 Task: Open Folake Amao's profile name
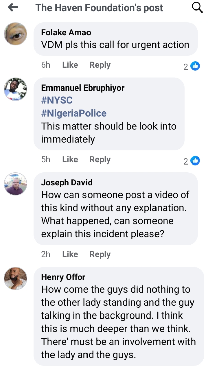click(x=66, y=32)
